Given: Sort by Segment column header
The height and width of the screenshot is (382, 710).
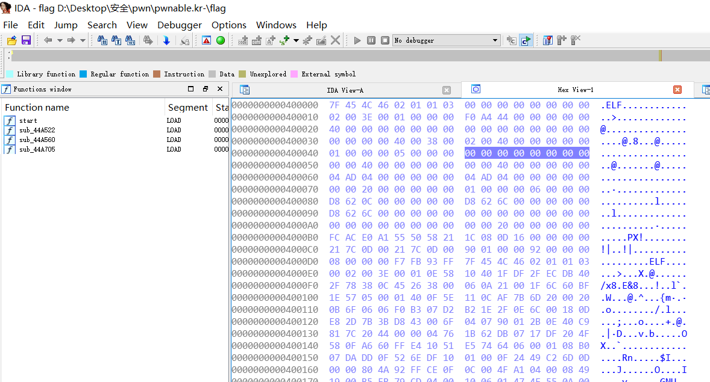Looking at the screenshot, I should [189, 107].
